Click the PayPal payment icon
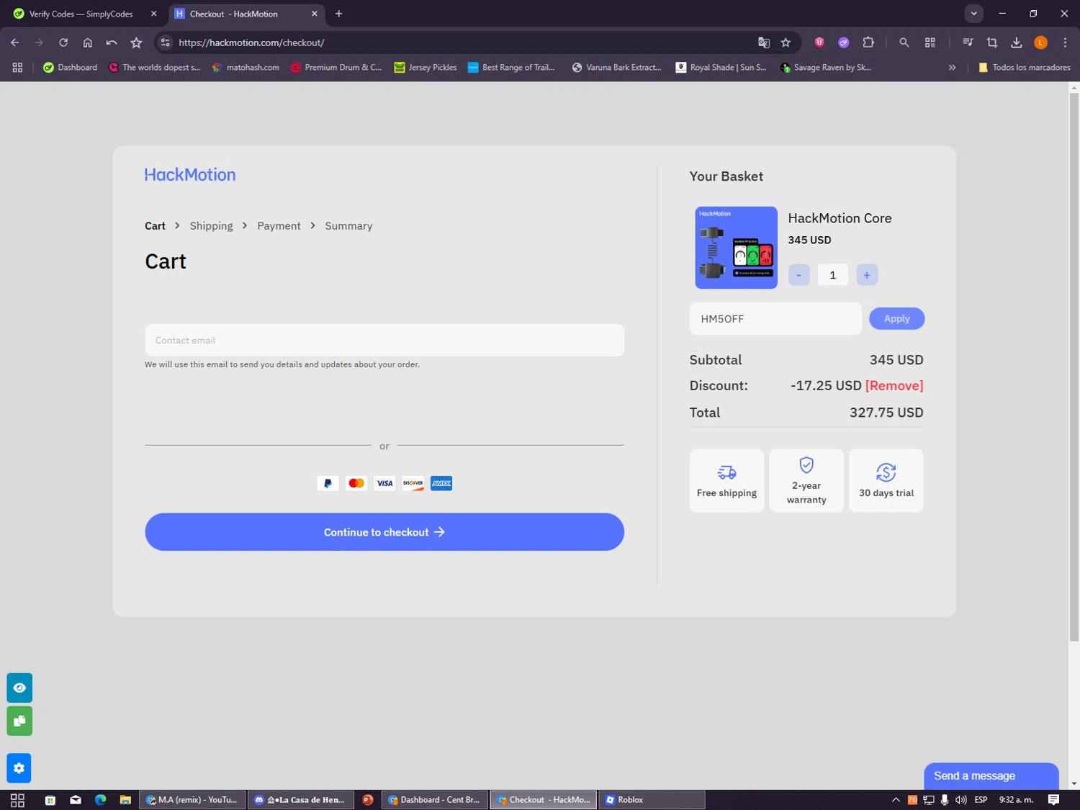This screenshot has height=810, width=1080. [328, 483]
